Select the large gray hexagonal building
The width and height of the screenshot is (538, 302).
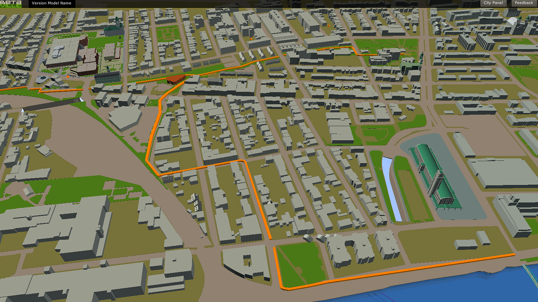pos(125,117)
